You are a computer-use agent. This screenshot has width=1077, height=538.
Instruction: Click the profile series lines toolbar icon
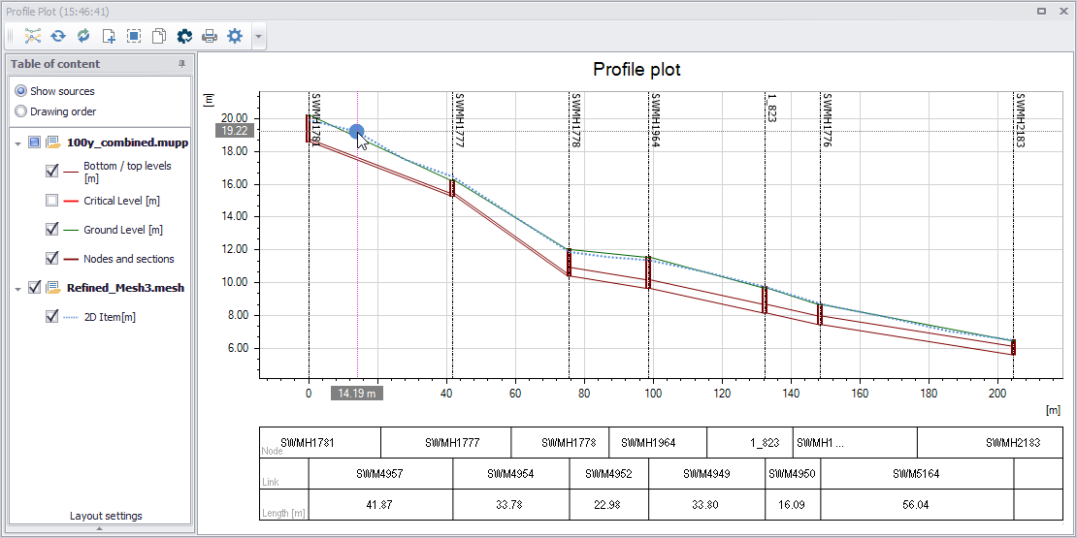pyautogui.click(x=33, y=36)
